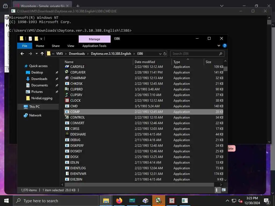Screen dimensions: 275x206
Task: Click the file list vertical scrollbar thumb
Action: (225, 69)
